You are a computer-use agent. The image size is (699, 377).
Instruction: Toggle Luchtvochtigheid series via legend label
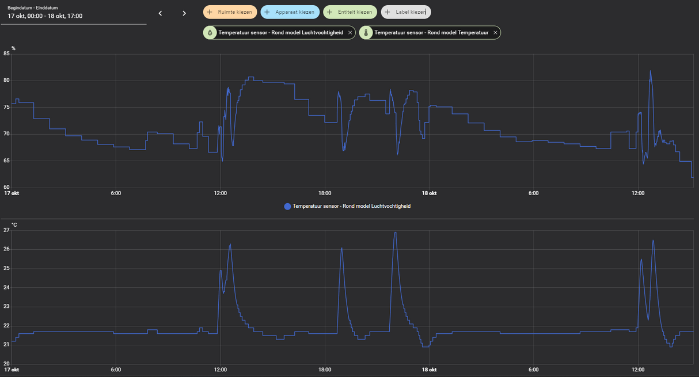pyautogui.click(x=351, y=206)
